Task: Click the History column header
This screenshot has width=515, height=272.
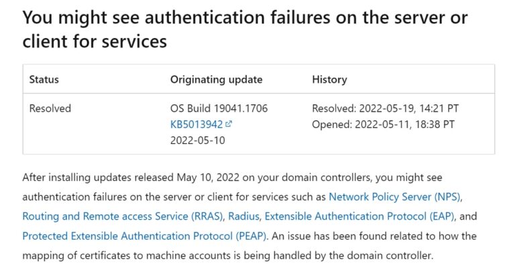Action: (329, 80)
